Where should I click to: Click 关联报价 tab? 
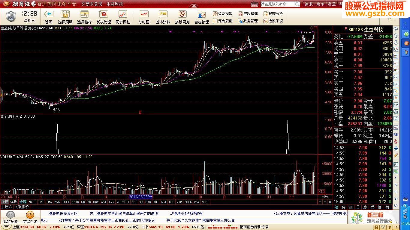tap(22, 207)
